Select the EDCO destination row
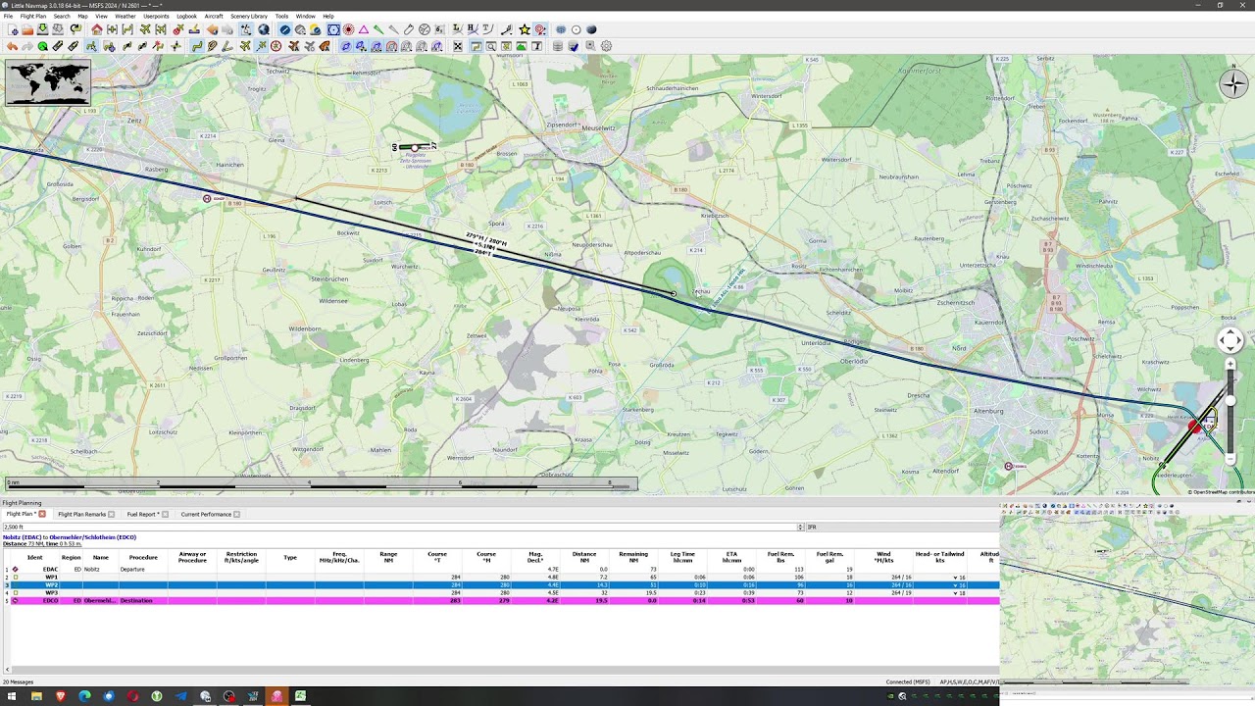1255x706 pixels. pos(500,600)
